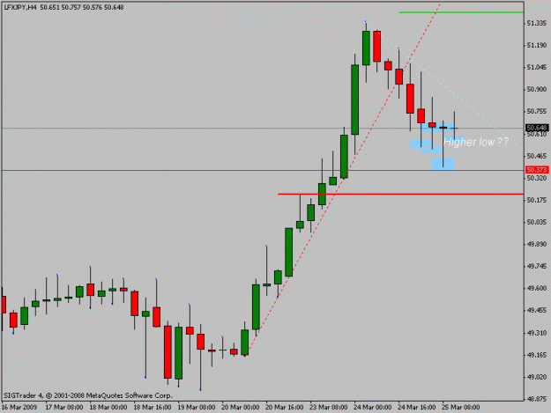Click the 16 Mar 2009 date label
The width and height of the screenshot is (551, 413).
[x=19, y=408]
